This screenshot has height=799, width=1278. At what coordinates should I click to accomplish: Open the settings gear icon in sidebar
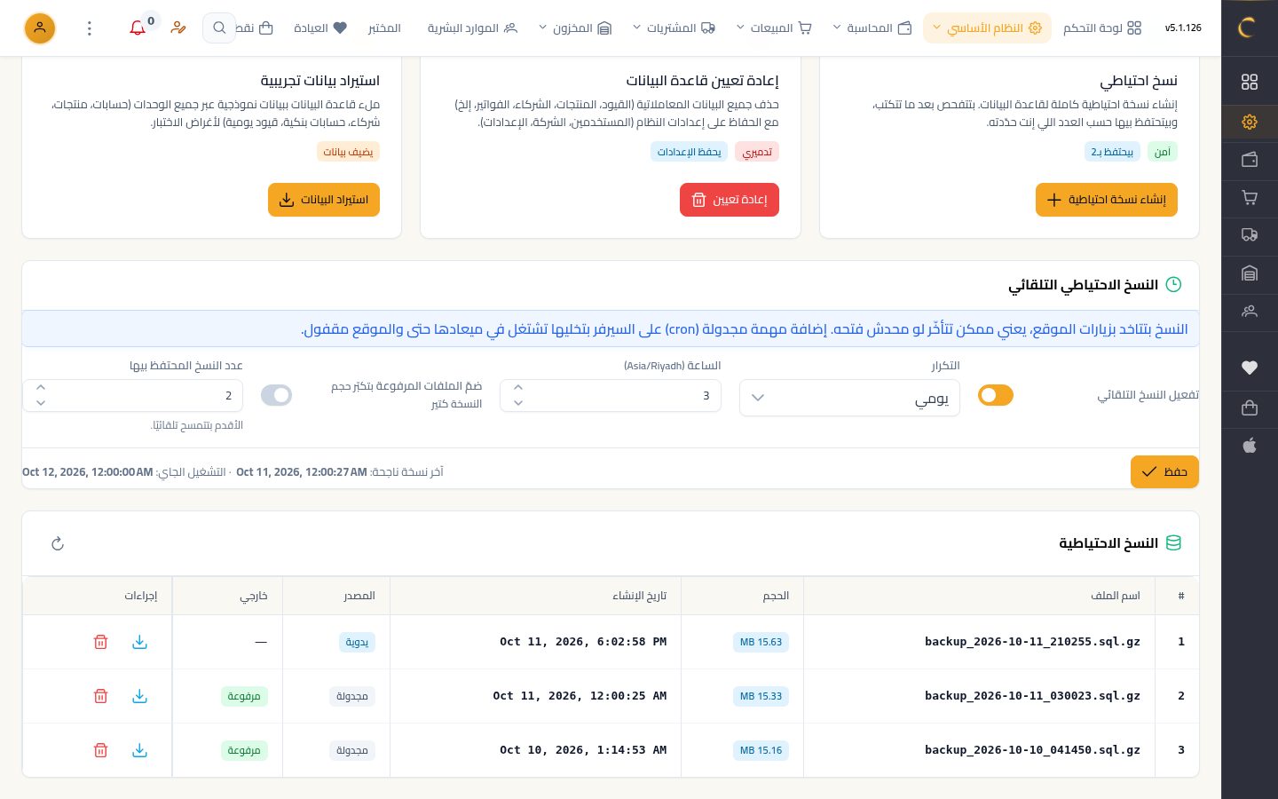click(1250, 122)
